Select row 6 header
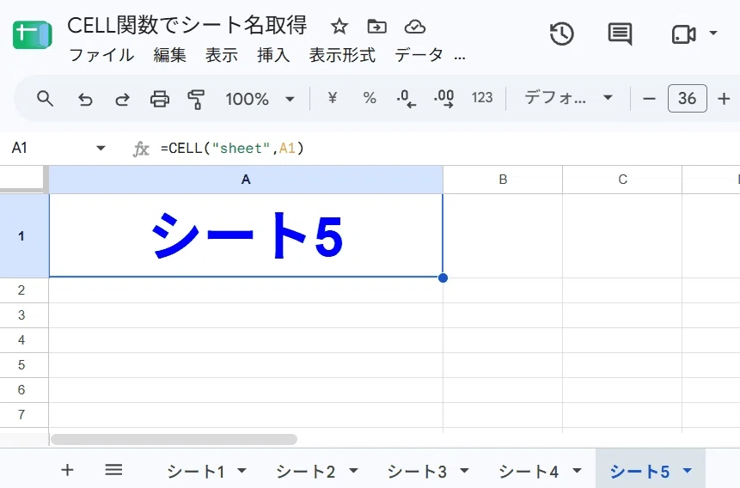Image resolution: width=740 pixels, height=488 pixels. pos(21,390)
